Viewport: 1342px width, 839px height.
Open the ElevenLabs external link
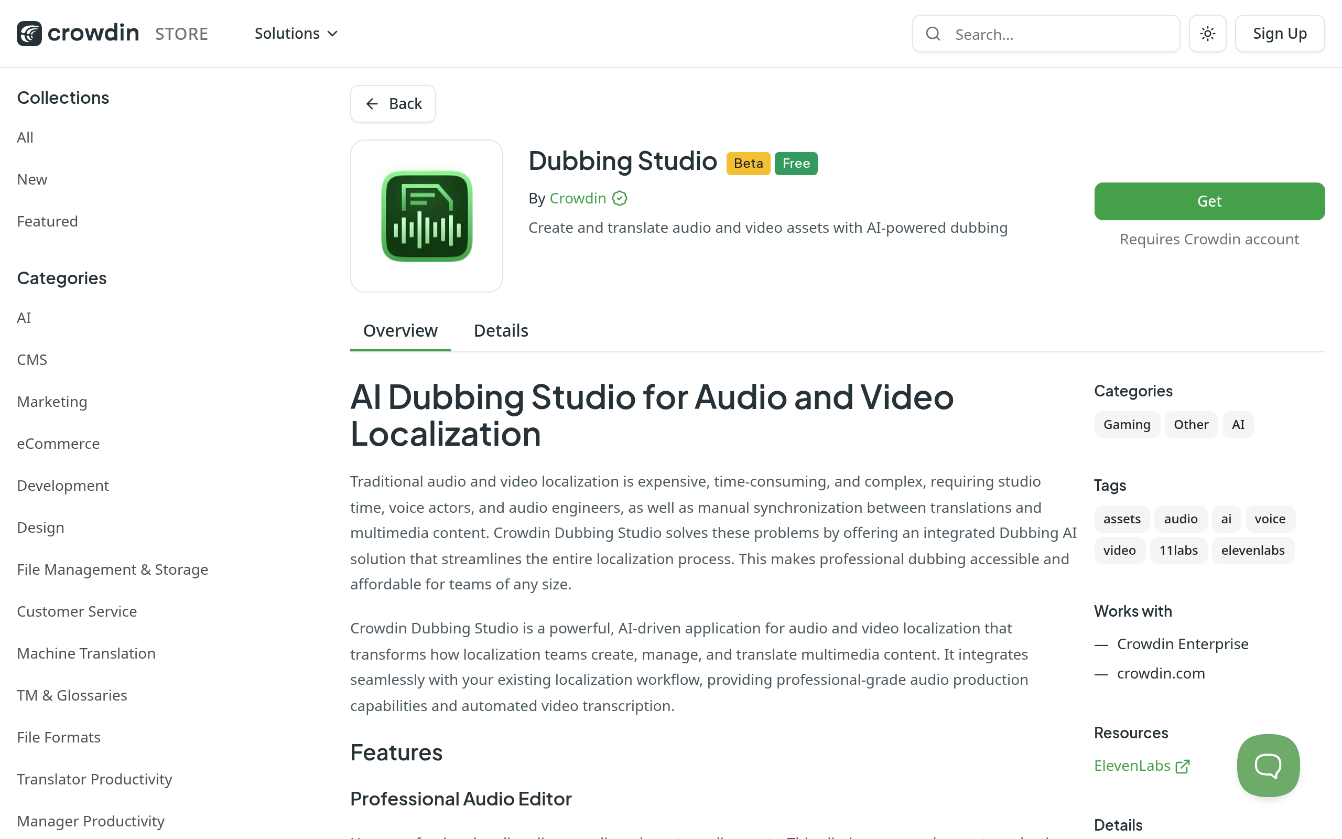click(x=1142, y=766)
